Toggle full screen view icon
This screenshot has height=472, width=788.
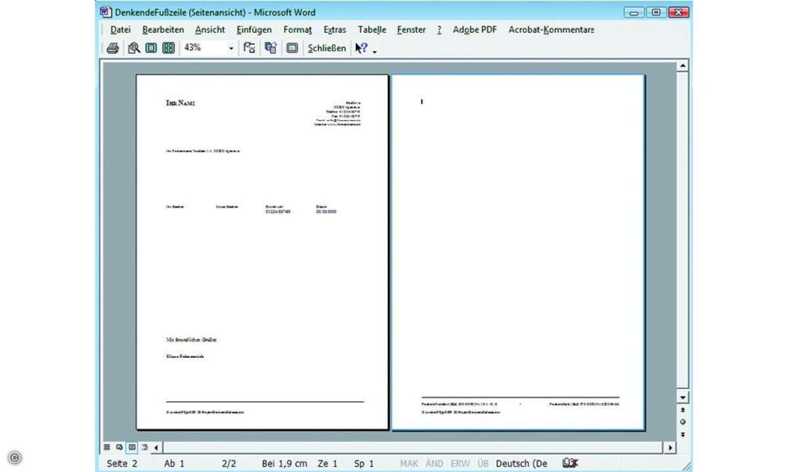pyautogui.click(x=292, y=48)
